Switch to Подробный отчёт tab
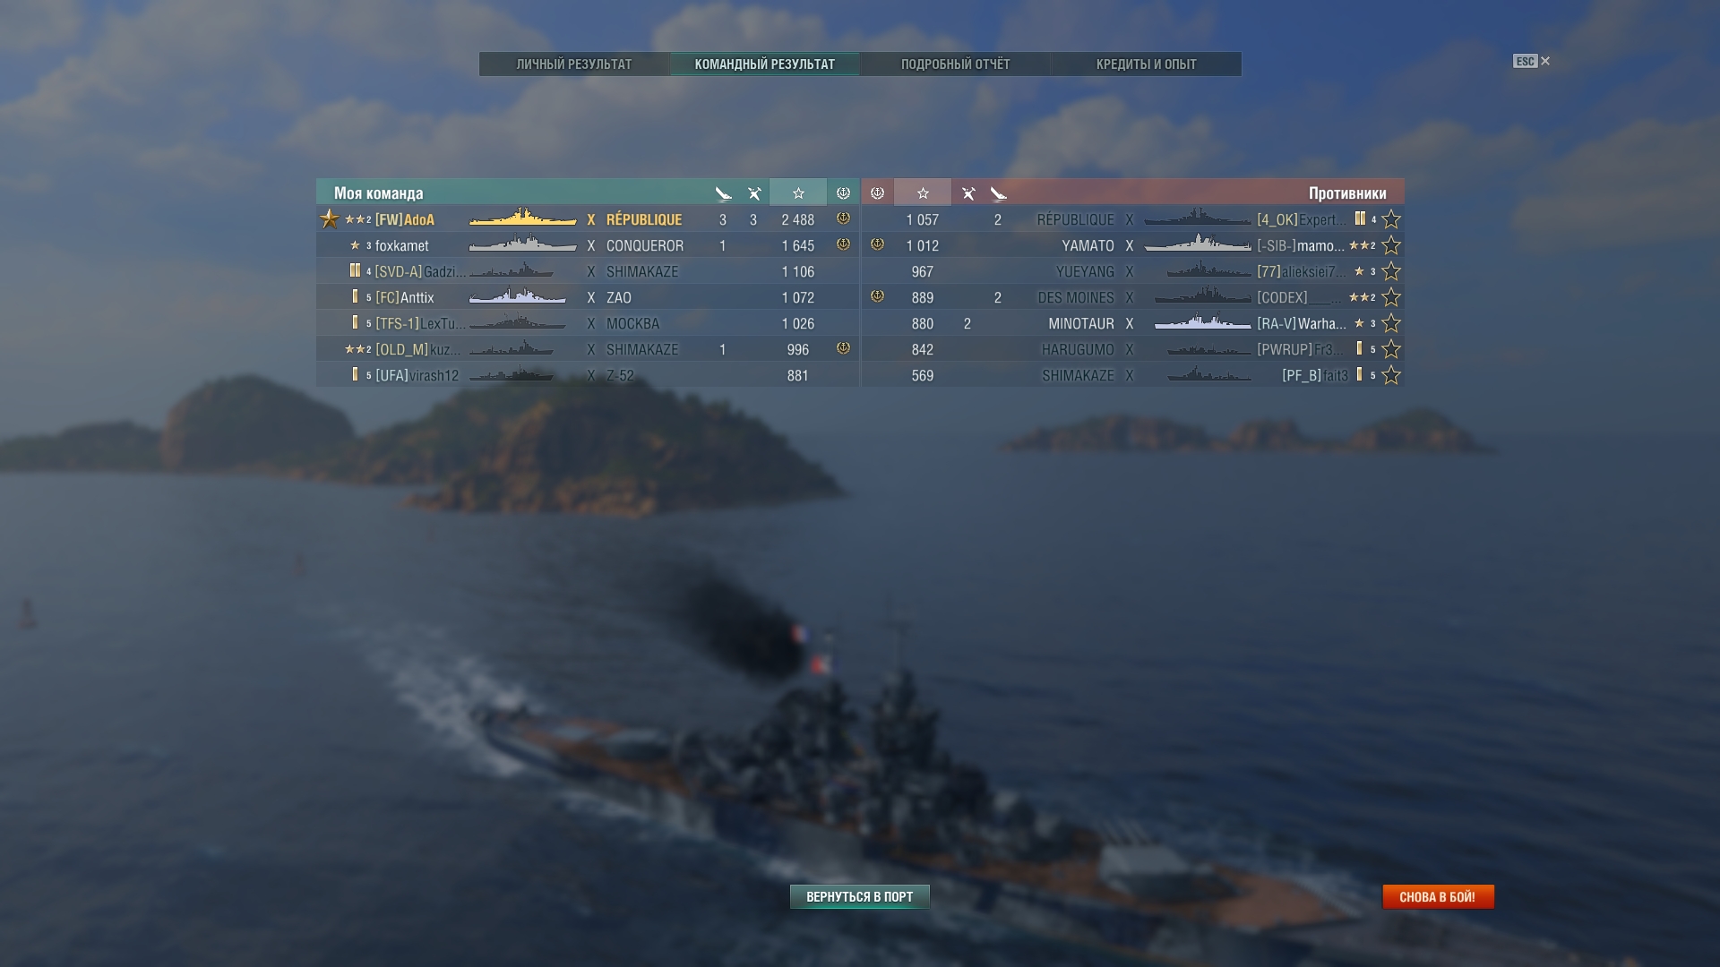1720x967 pixels. [955, 64]
